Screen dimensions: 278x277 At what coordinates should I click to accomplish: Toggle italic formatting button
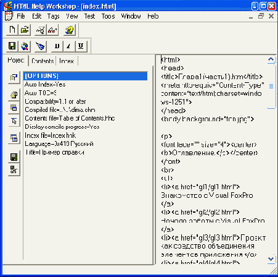tap(69, 46)
